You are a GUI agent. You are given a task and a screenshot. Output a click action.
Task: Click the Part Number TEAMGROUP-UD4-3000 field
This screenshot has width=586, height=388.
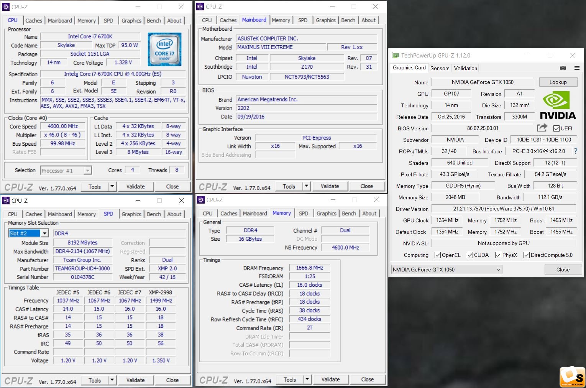click(x=82, y=268)
